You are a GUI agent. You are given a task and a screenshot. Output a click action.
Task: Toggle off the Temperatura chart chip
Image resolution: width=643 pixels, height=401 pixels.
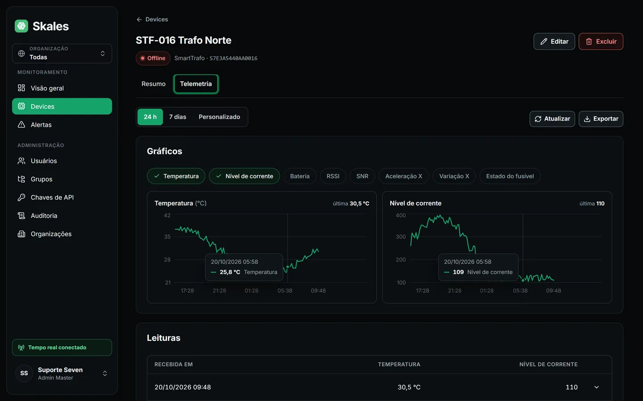coord(176,176)
